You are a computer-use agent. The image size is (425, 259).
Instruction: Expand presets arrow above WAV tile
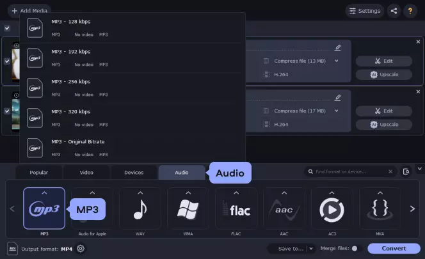(x=140, y=193)
